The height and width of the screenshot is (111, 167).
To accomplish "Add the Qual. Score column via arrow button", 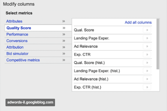I will tap(147, 30).
